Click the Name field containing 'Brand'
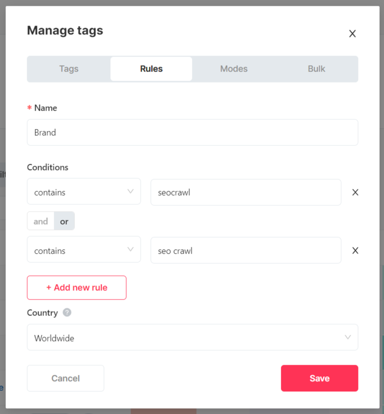This screenshot has width=384, height=414. (x=192, y=132)
